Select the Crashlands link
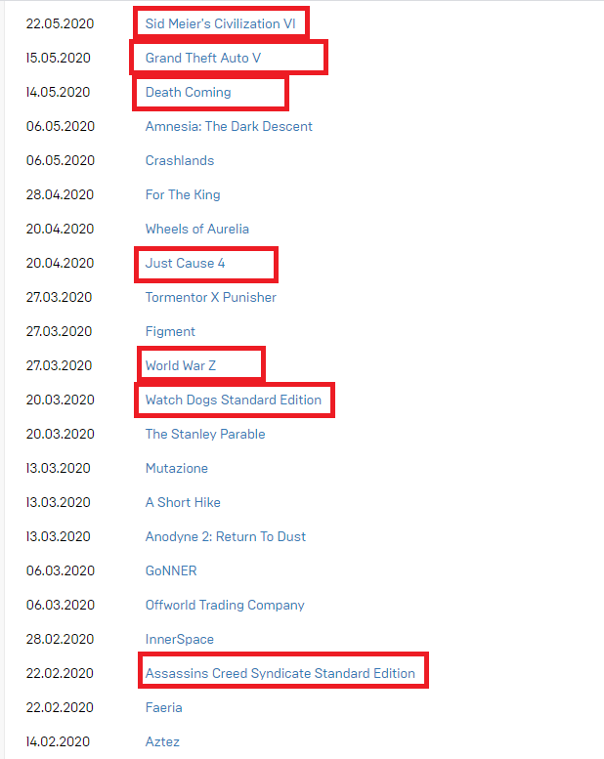The height and width of the screenshot is (759, 604). [180, 161]
